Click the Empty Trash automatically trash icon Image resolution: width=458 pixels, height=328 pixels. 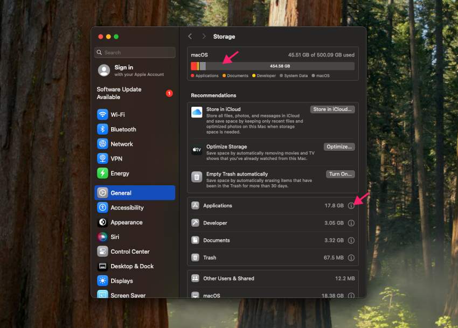197,177
